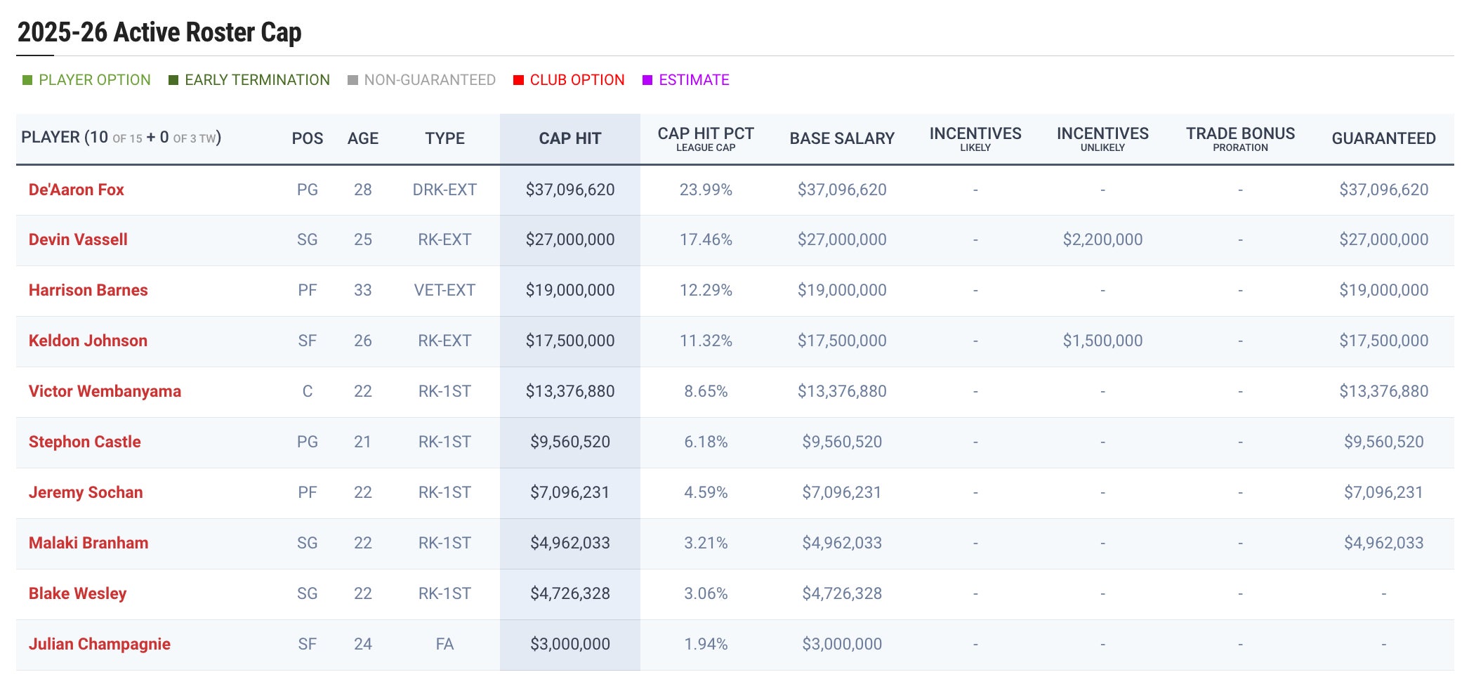Open De'Aaron Fox player page
The width and height of the screenshot is (1469, 691).
(x=76, y=190)
